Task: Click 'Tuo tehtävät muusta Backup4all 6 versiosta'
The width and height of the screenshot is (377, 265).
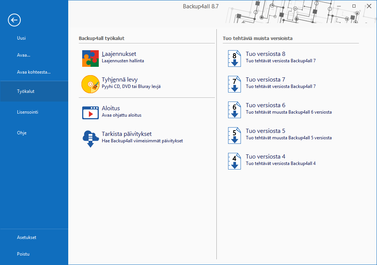Action: tap(288, 112)
